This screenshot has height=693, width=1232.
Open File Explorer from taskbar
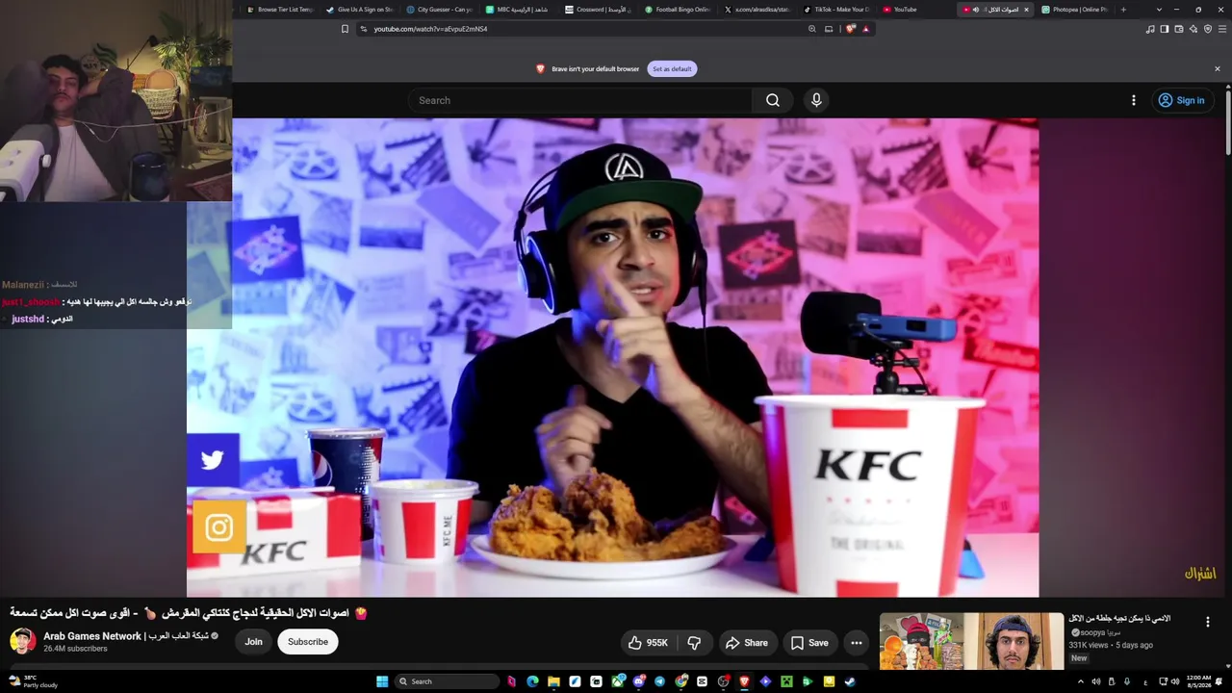pos(553,681)
